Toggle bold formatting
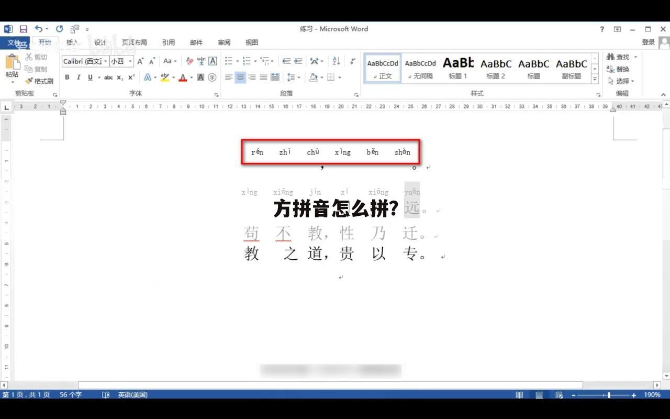Image resolution: width=670 pixels, height=419 pixels. tap(67, 78)
